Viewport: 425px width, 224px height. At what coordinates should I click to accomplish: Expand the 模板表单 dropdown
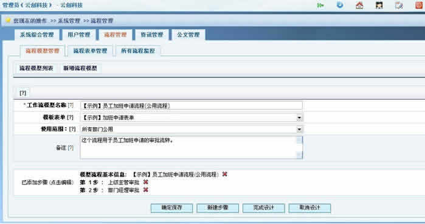299,118
